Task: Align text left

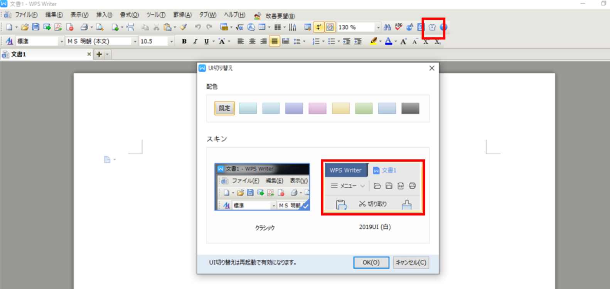Action: coord(240,41)
